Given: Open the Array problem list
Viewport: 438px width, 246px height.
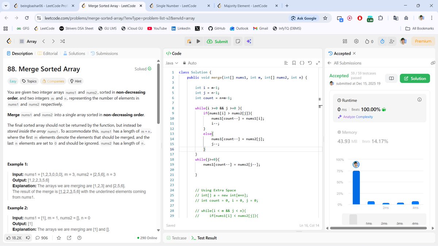Looking at the screenshot, I should point(28,42).
